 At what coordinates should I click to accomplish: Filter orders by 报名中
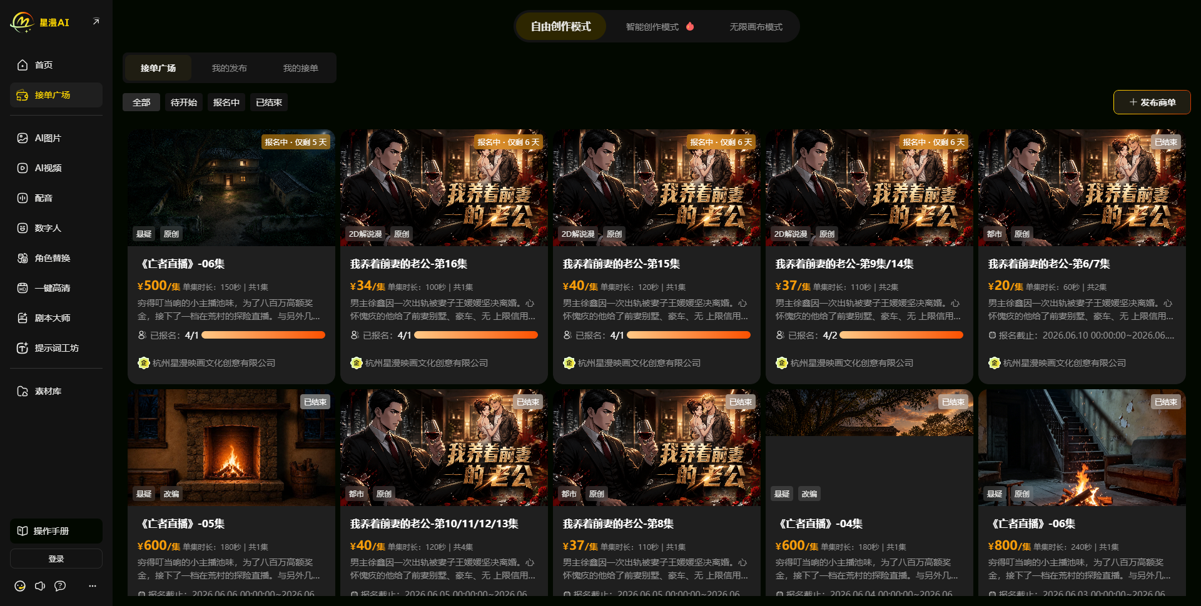click(x=226, y=102)
